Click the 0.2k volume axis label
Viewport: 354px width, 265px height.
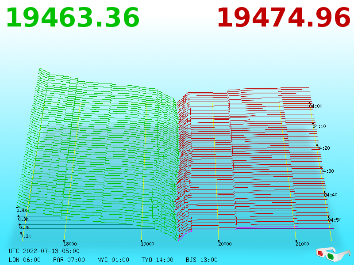(x=24, y=227)
